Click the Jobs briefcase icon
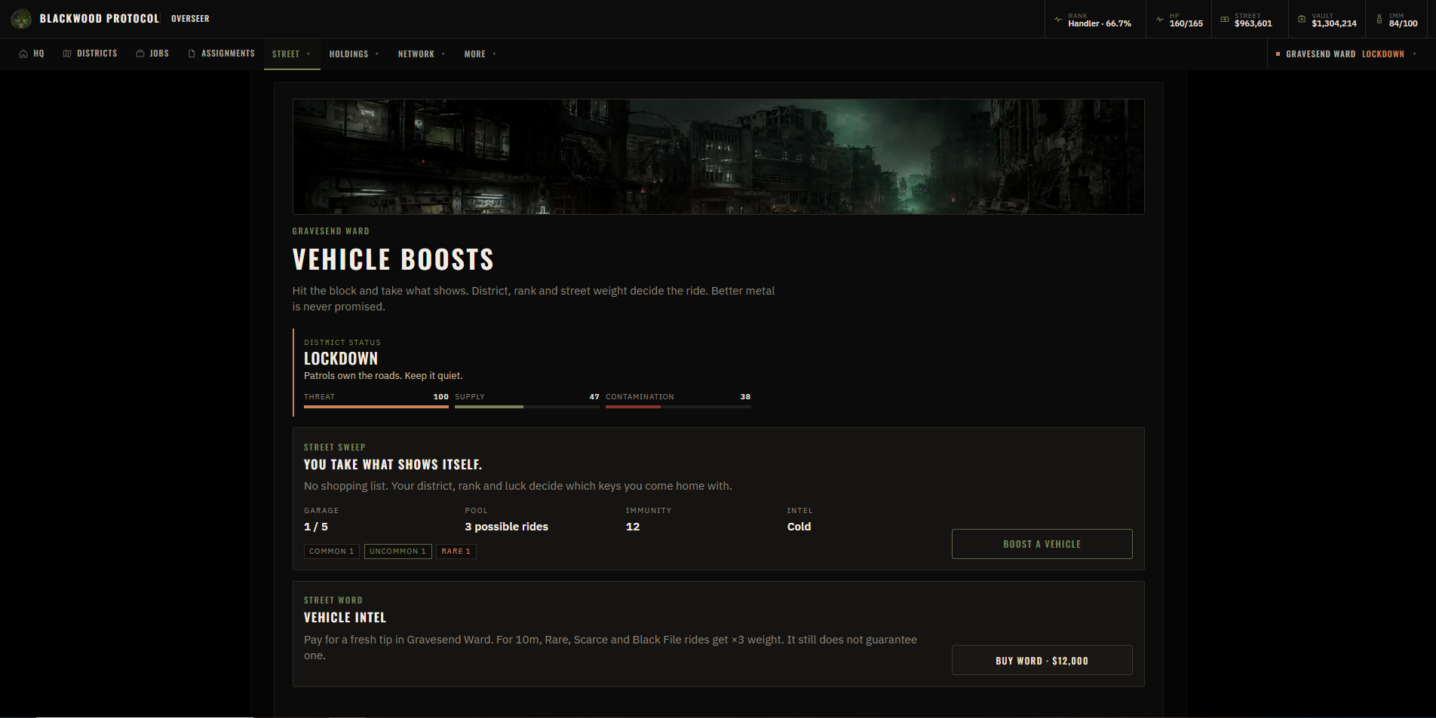Viewport: 1436px width, 718px height. (140, 53)
